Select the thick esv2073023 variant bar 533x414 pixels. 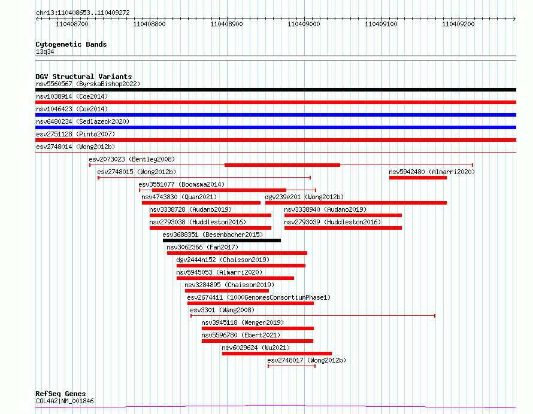click(x=282, y=165)
